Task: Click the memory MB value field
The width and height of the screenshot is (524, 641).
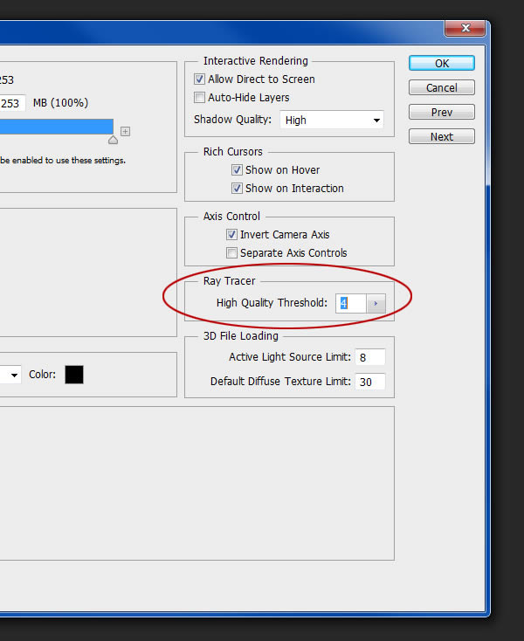Action: (x=12, y=103)
